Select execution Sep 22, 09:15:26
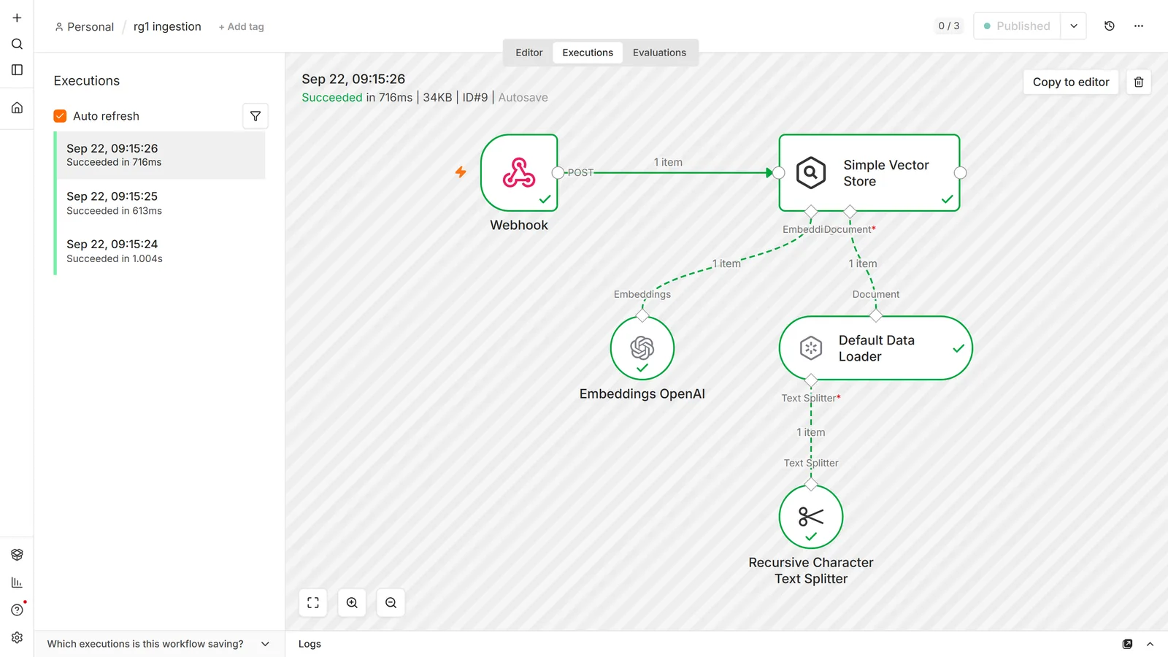This screenshot has width=1168, height=657. [x=161, y=155]
